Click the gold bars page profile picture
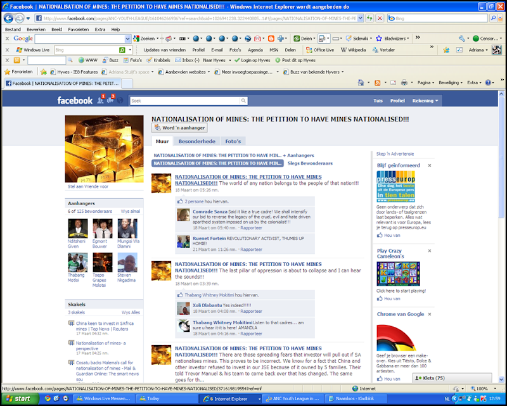 [104, 149]
